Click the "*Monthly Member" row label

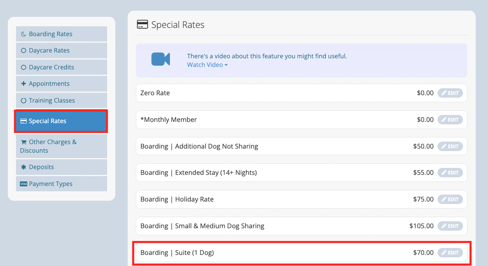coord(168,120)
